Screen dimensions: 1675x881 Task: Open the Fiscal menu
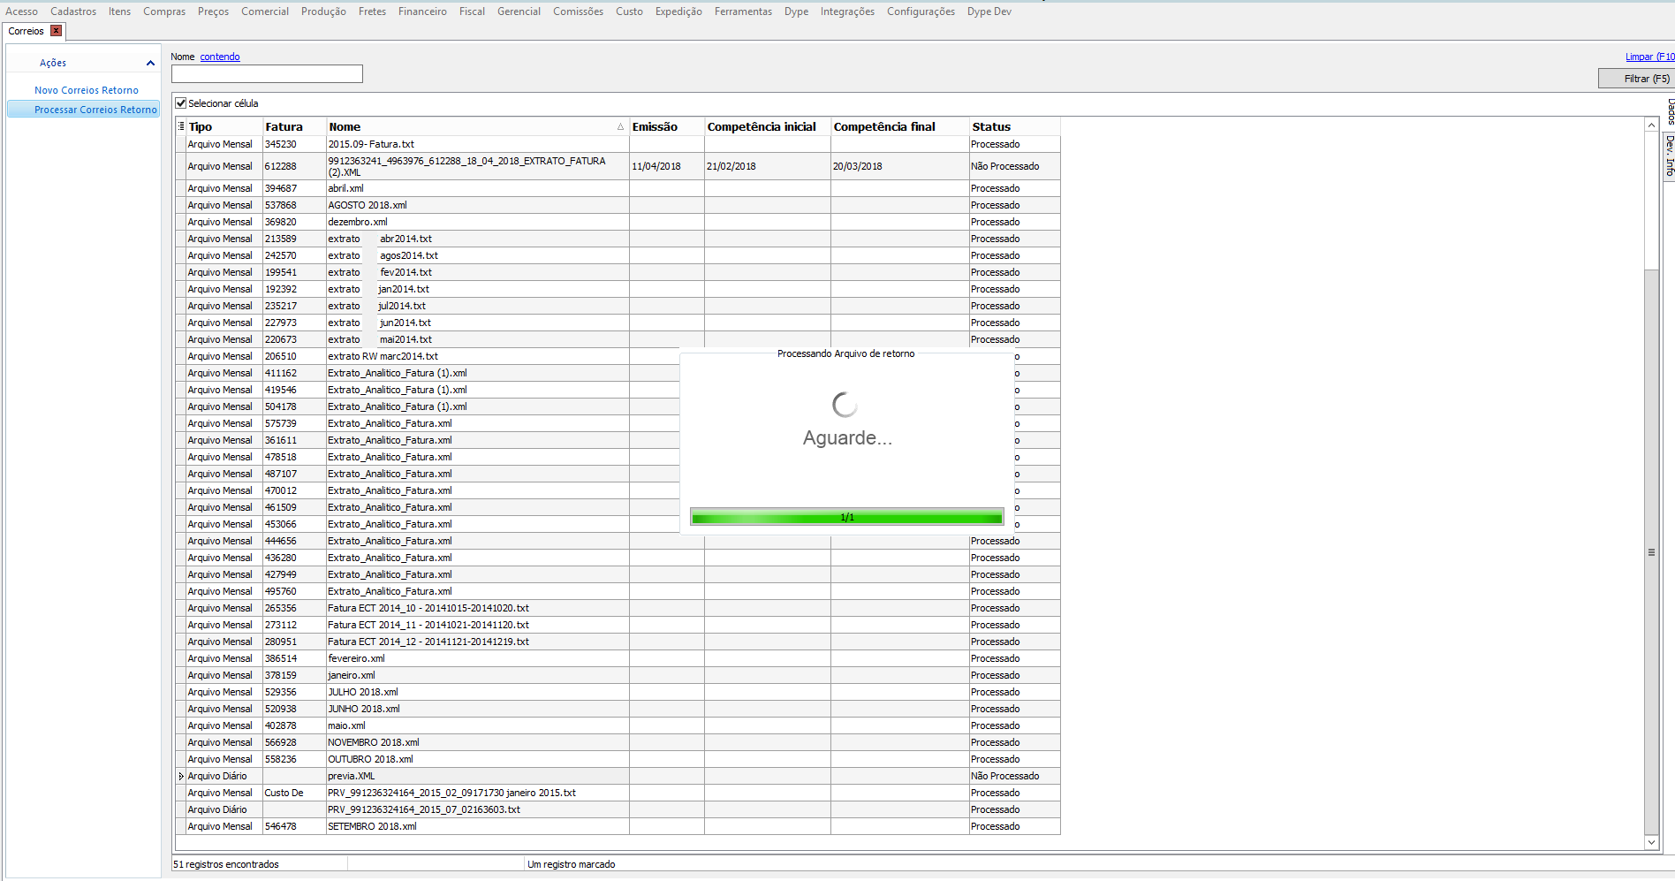472,11
